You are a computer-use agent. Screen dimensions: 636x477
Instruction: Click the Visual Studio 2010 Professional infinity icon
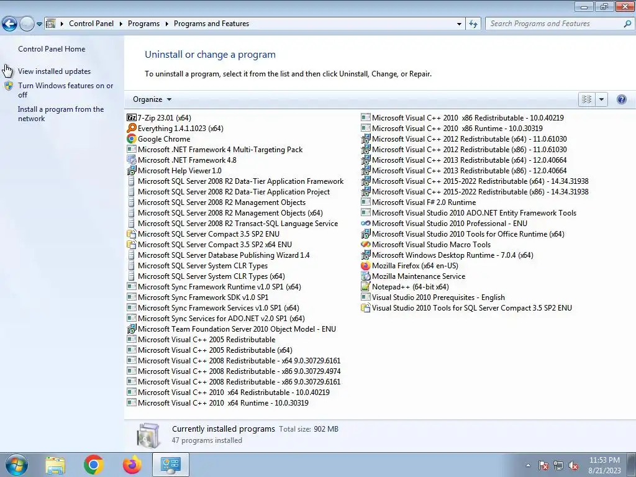tap(365, 224)
